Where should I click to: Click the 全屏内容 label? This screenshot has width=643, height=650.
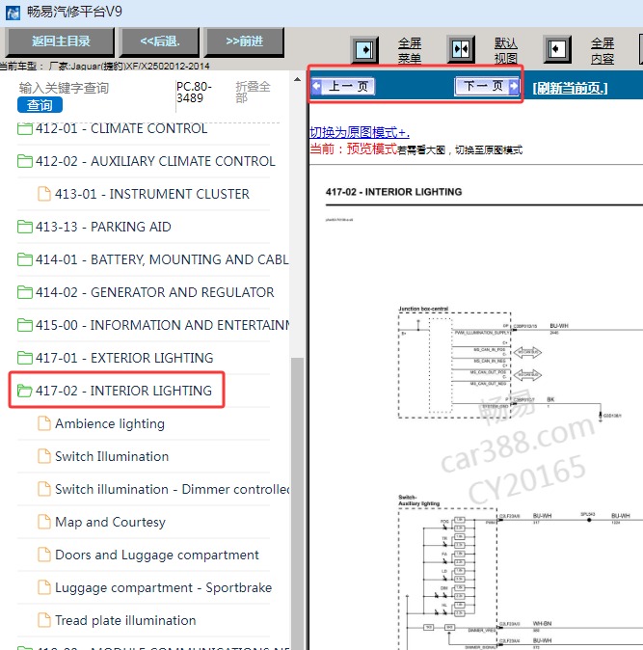pos(603,50)
